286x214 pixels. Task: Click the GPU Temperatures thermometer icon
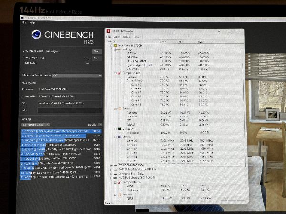[119, 182]
